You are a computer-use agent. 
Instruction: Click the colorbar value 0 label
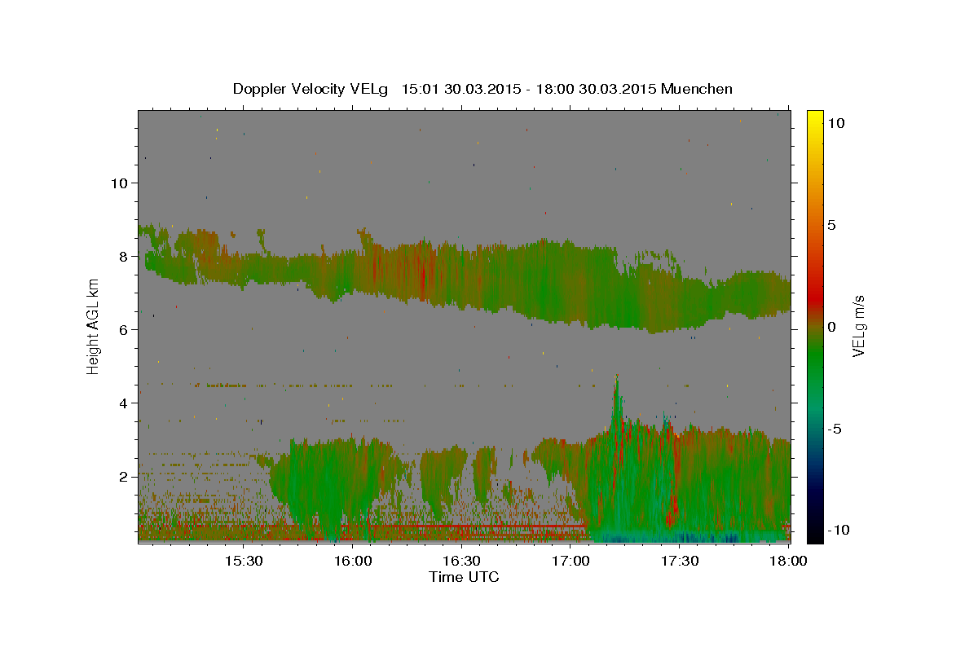[831, 327]
